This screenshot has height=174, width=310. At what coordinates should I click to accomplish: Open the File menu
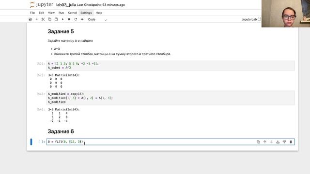(x=32, y=13)
